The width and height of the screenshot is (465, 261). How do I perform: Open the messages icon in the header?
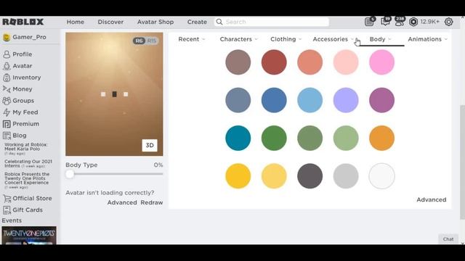click(x=385, y=21)
